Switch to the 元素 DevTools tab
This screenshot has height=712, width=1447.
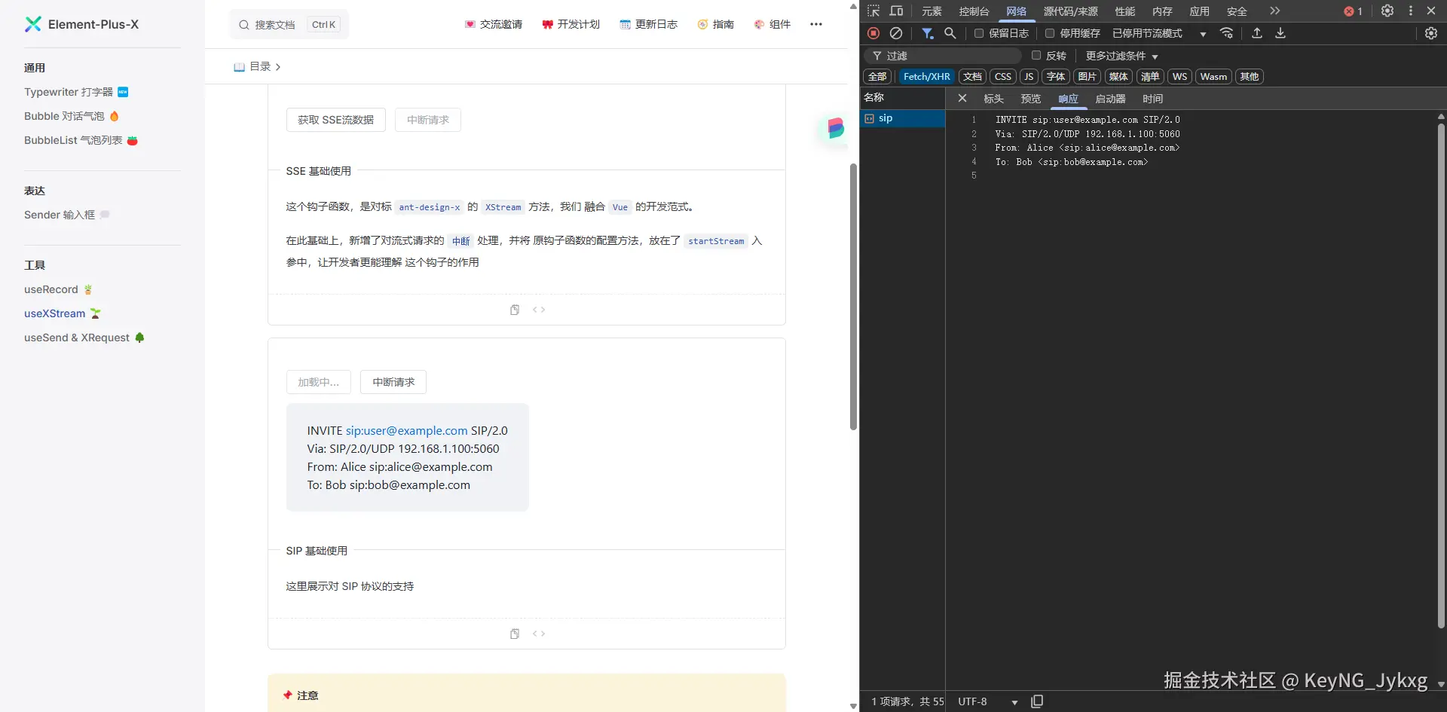coord(932,11)
